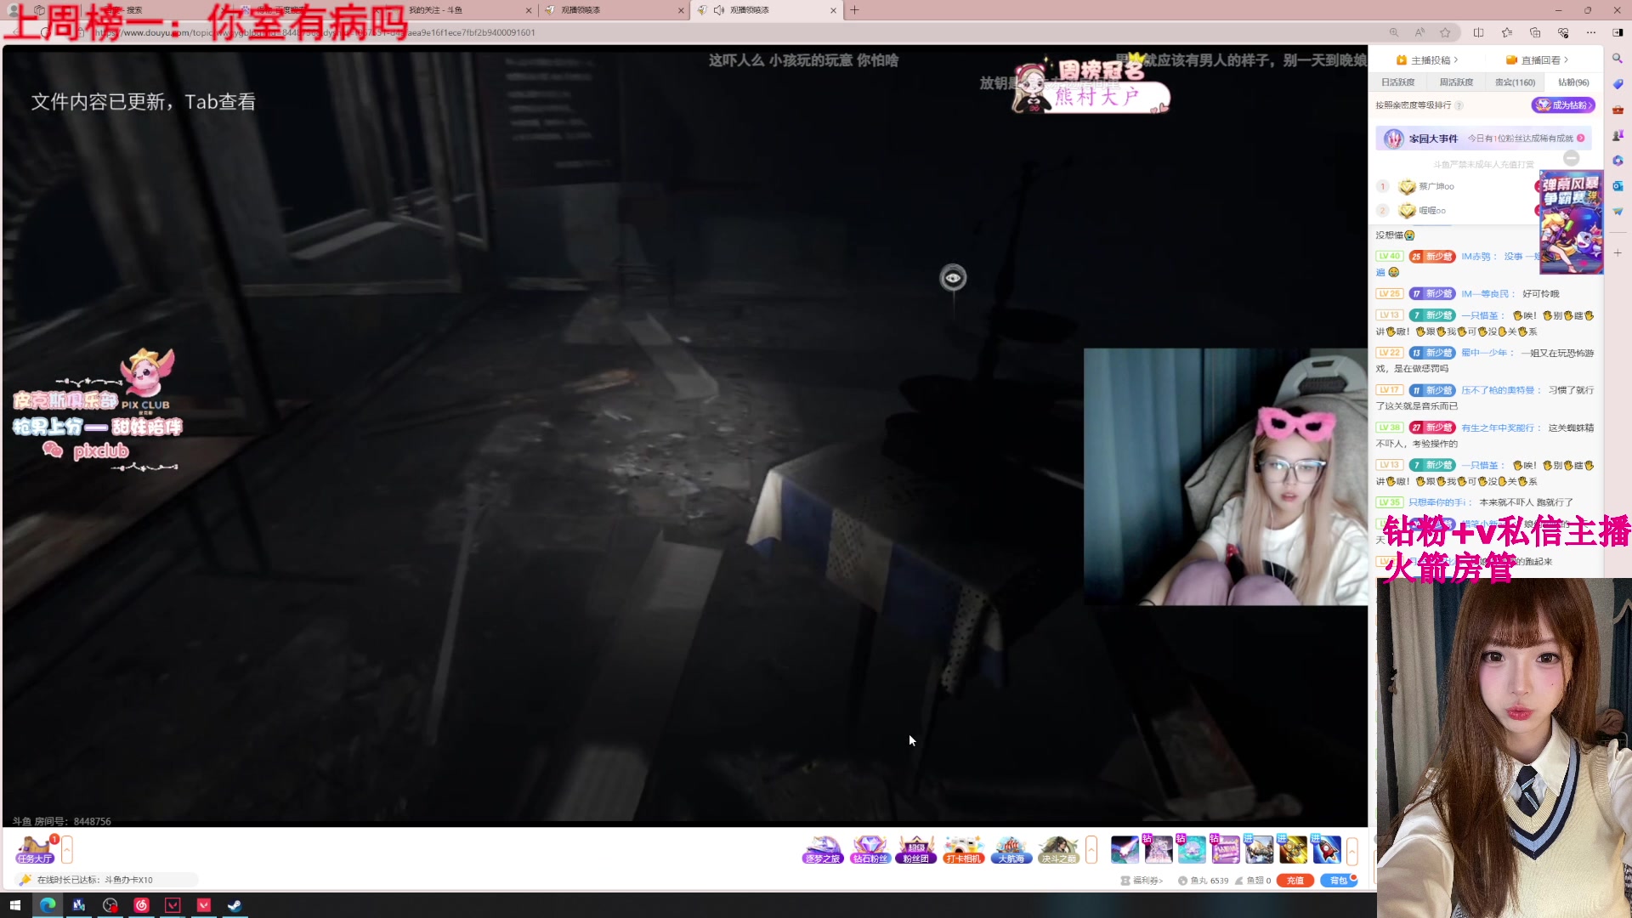Open the 大航海 sailing ship icon
Image resolution: width=1632 pixels, height=918 pixels.
[1011, 849]
